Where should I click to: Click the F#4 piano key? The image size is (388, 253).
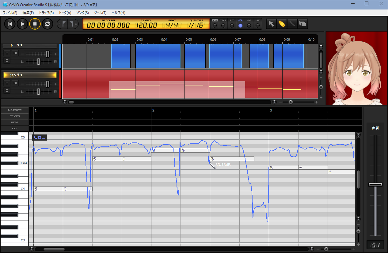click(9, 163)
